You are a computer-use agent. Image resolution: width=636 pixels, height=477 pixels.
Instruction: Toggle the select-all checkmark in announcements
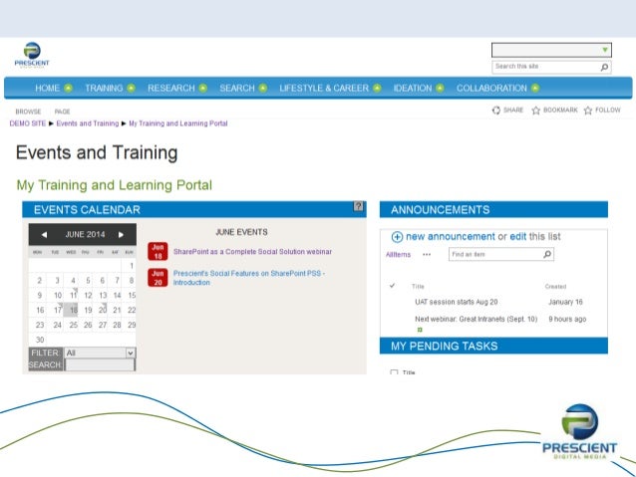[392, 286]
